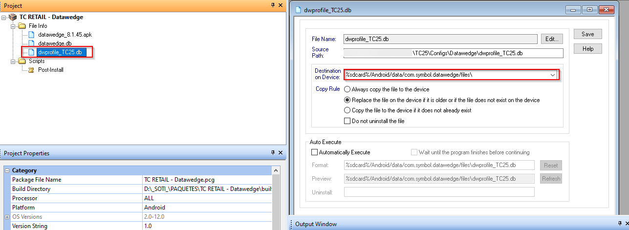Click the dwprofile_TC25.db file icon in tree
The image size is (629, 230).
point(31,52)
